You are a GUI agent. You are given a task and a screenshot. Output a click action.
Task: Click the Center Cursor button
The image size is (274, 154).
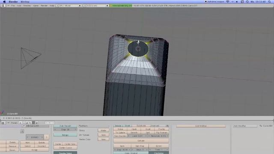pyautogui.click(x=65, y=148)
